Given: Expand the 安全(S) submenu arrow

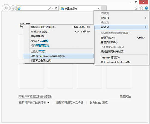Looking at the screenshot, I should coord(146,27).
